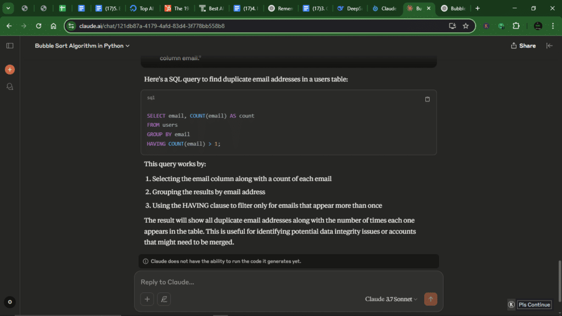Toggle the sidebar panel icon
Screen dimensions: 562x316
coord(9,46)
